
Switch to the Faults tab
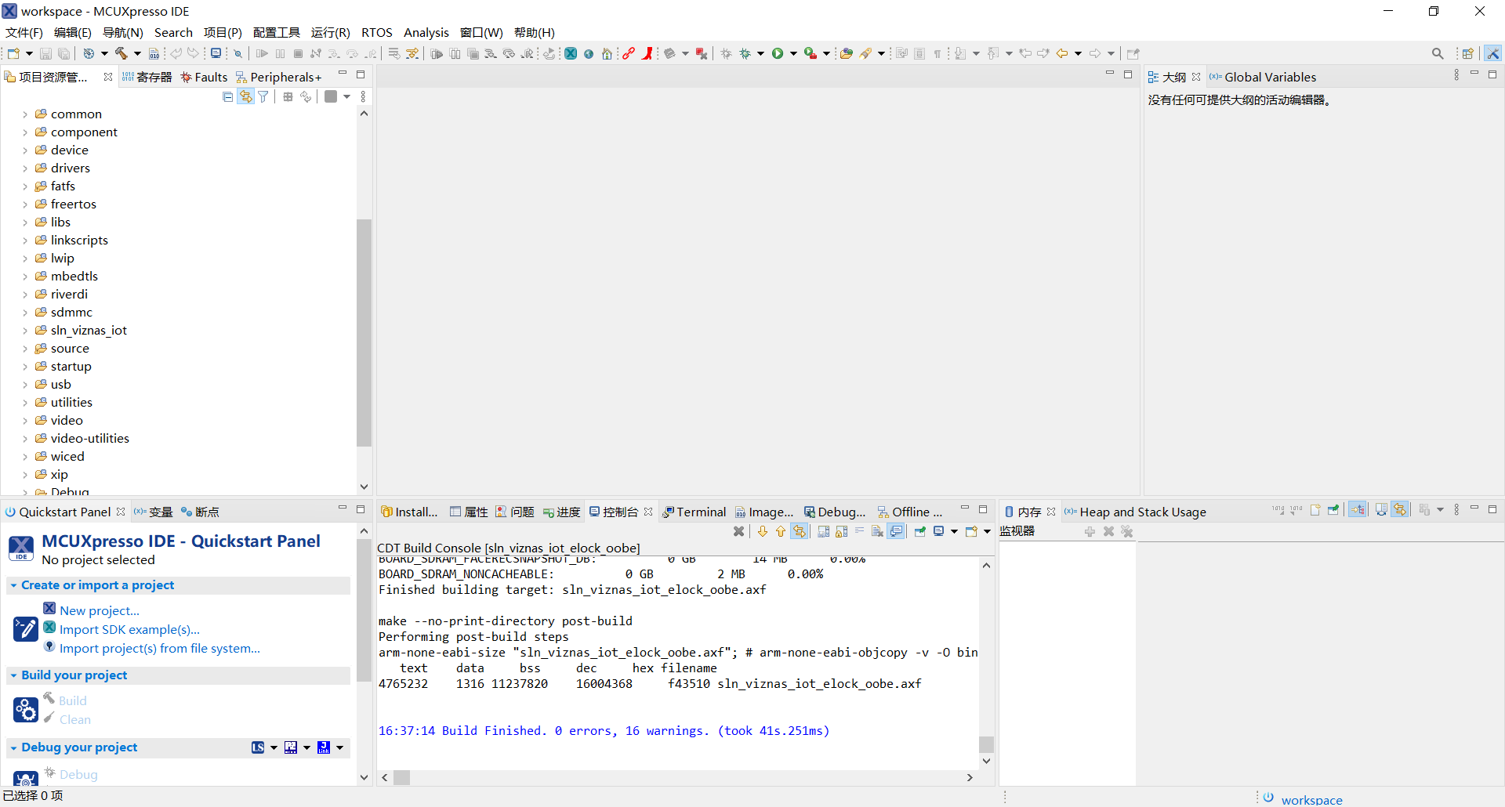[204, 77]
